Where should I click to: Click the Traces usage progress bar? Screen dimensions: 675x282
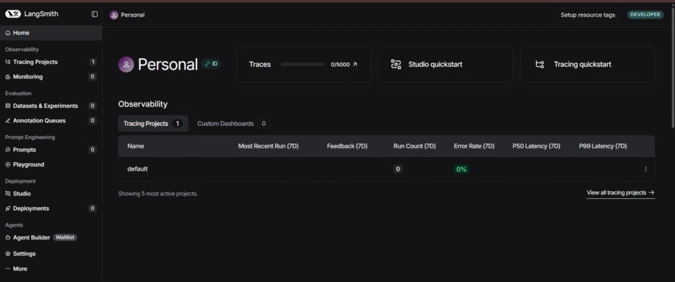302,65
